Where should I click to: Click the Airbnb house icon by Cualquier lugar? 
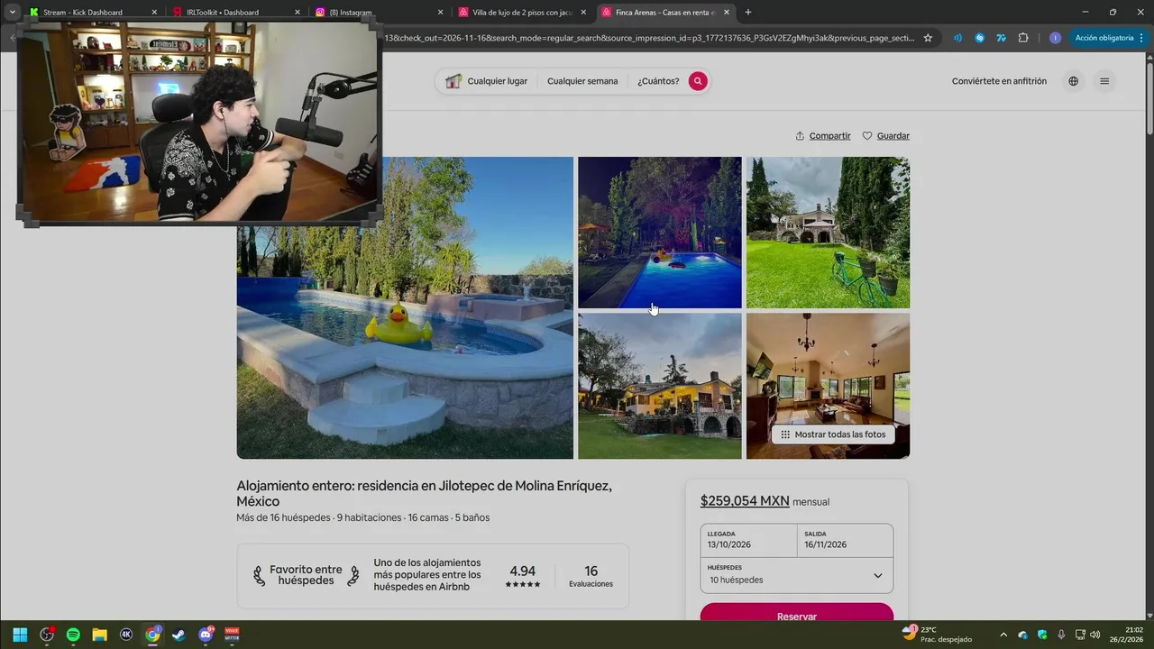click(x=453, y=81)
